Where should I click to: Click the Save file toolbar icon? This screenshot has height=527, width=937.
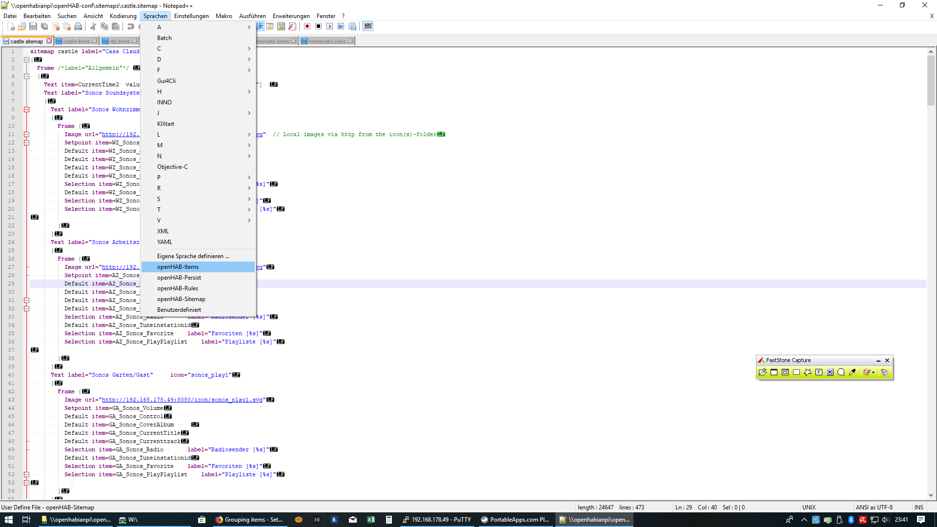click(x=33, y=27)
